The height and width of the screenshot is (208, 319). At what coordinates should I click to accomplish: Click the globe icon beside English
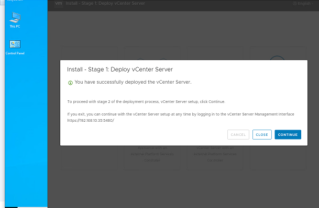294,4
